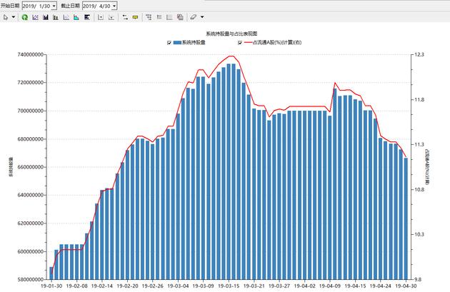The width and height of the screenshot is (450, 292).
Task: Click the red line legend swatch
Action: point(248,42)
